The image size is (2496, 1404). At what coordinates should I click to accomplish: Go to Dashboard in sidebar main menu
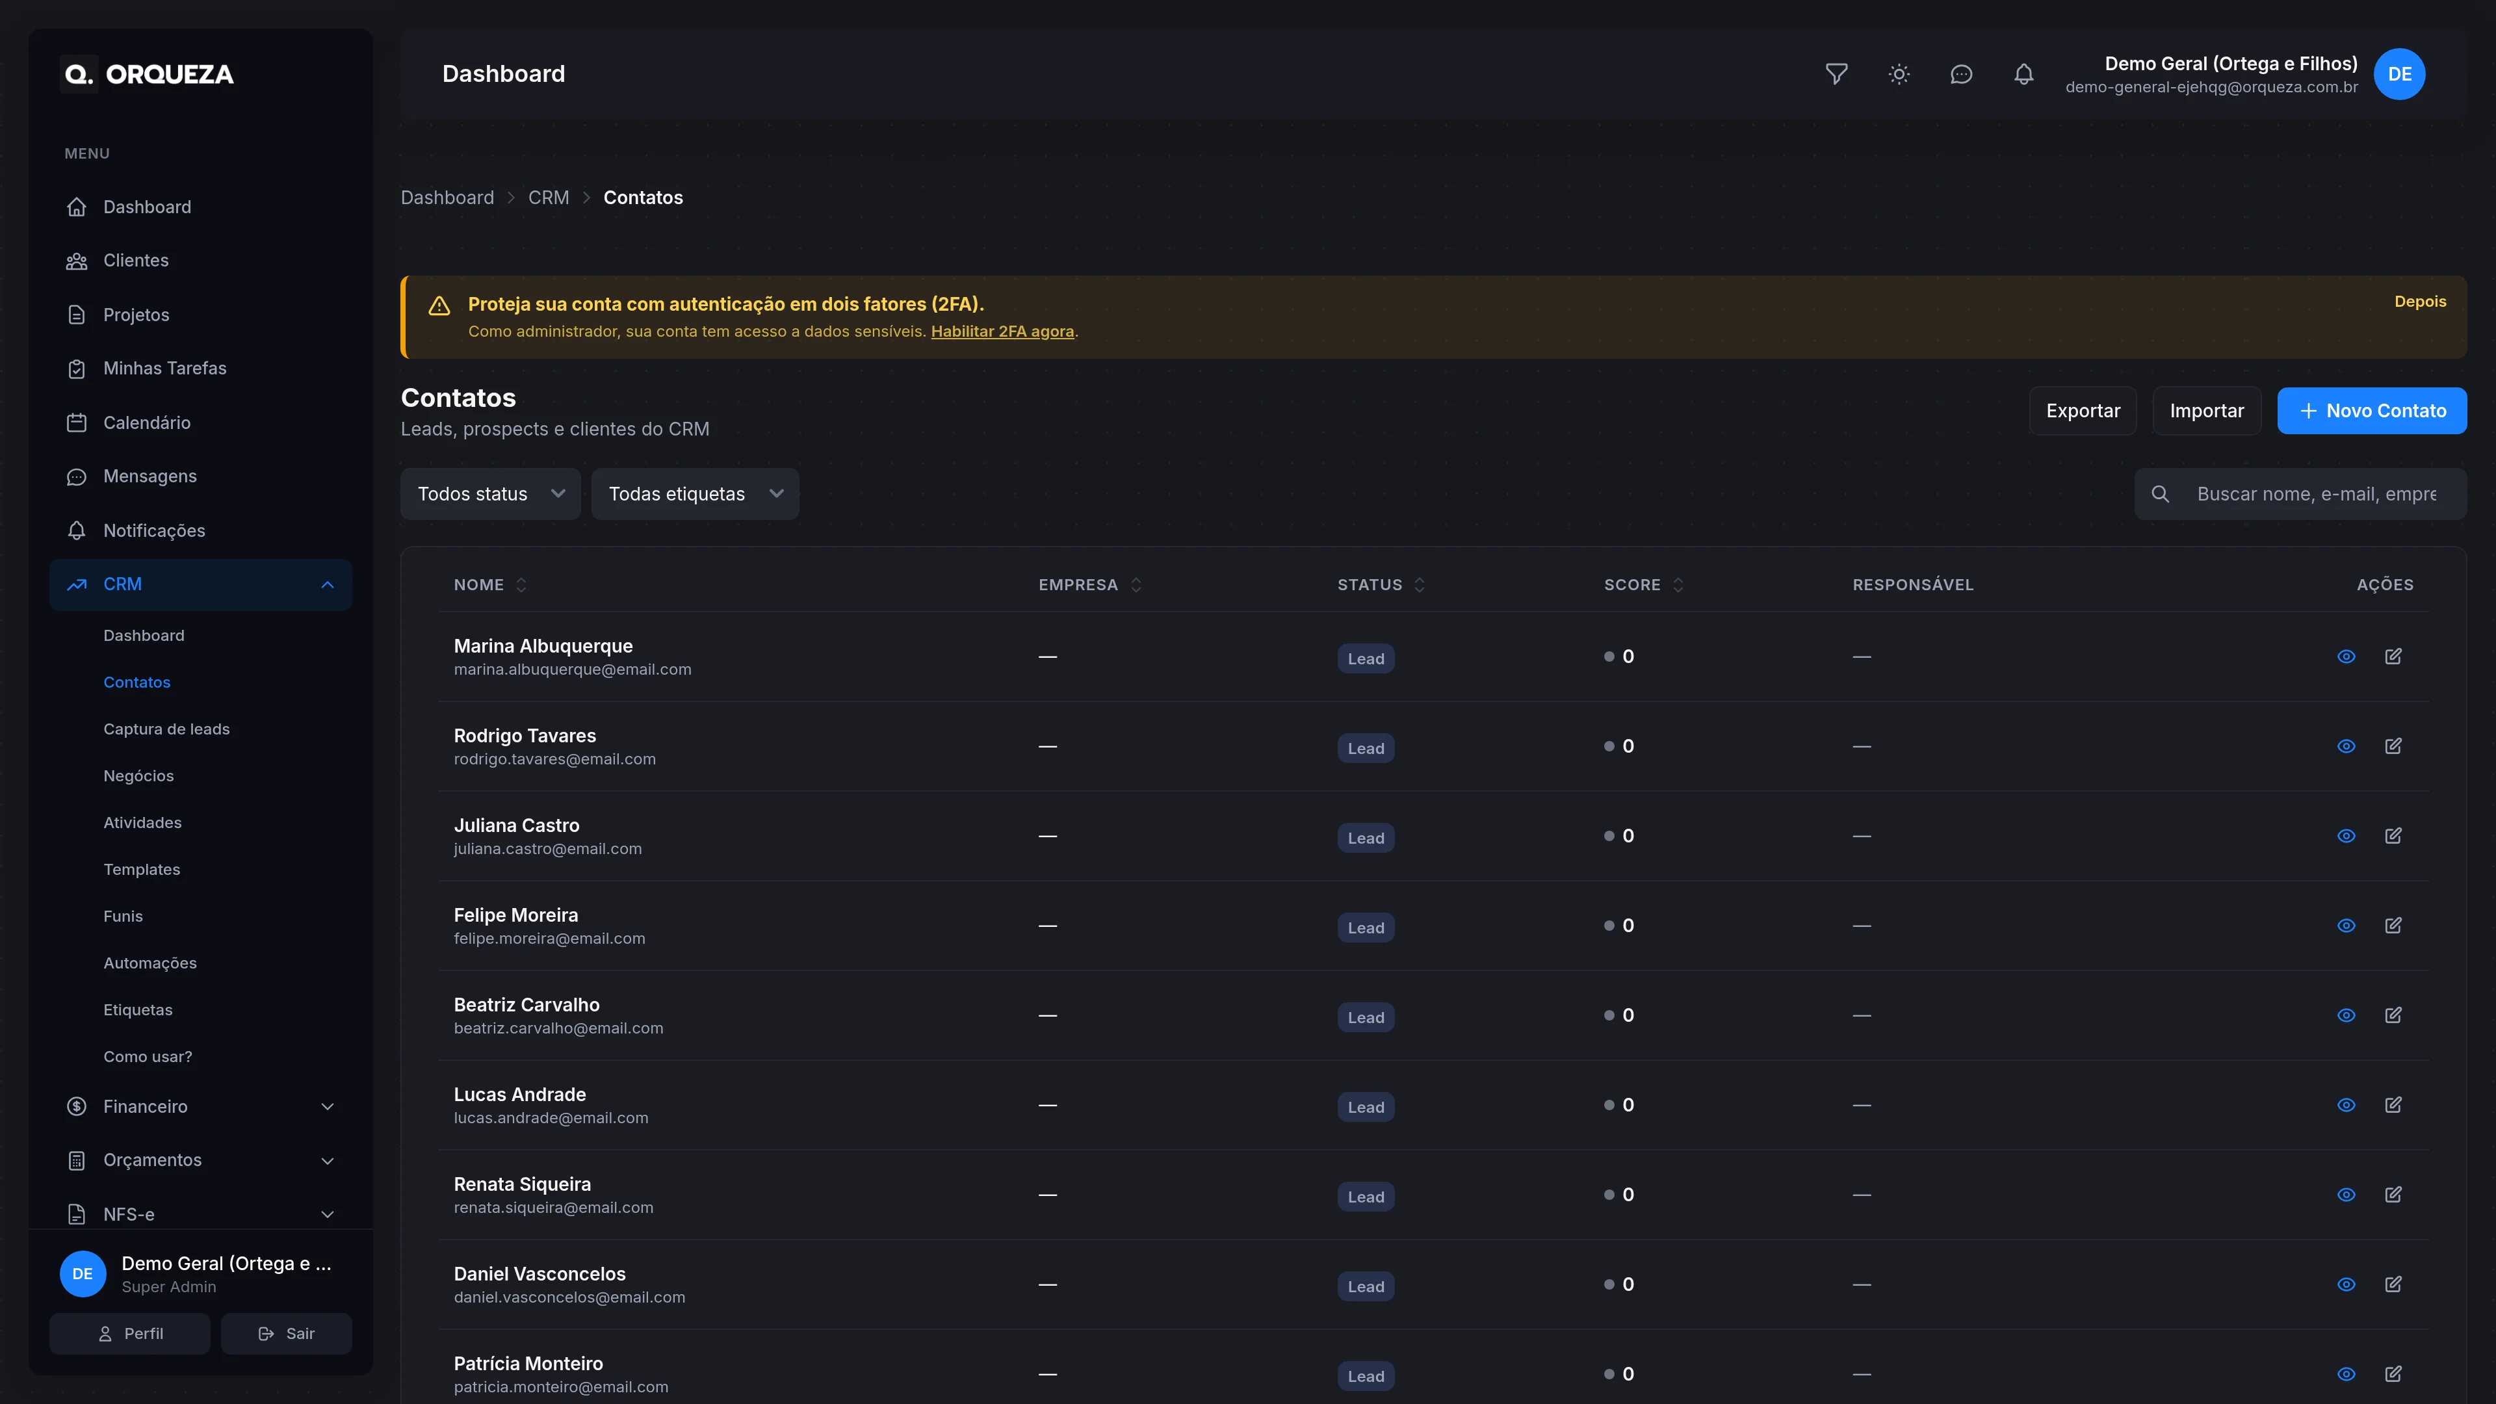pyautogui.click(x=201, y=207)
